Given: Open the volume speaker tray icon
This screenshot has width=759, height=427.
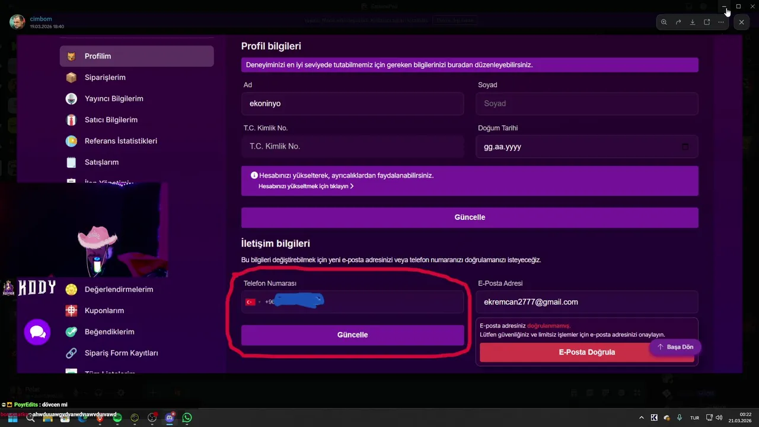Looking at the screenshot, I should click(x=719, y=418).
